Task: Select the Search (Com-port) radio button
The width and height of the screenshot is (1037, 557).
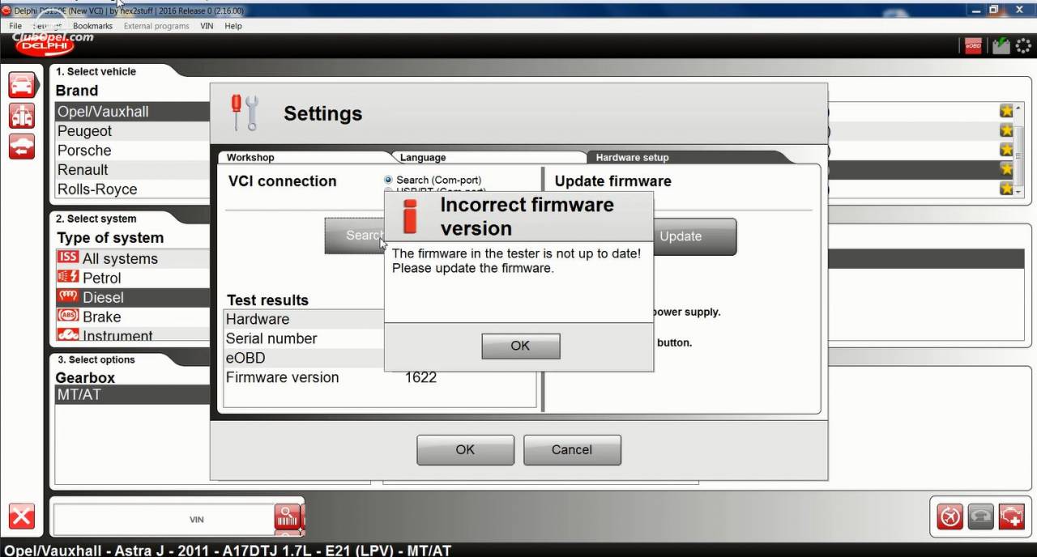Action: click(x=389, y=180)
